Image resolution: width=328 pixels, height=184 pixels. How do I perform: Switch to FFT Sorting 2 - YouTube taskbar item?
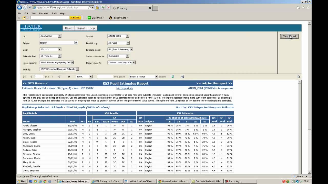pyautogui.click(x=107, y=181)
